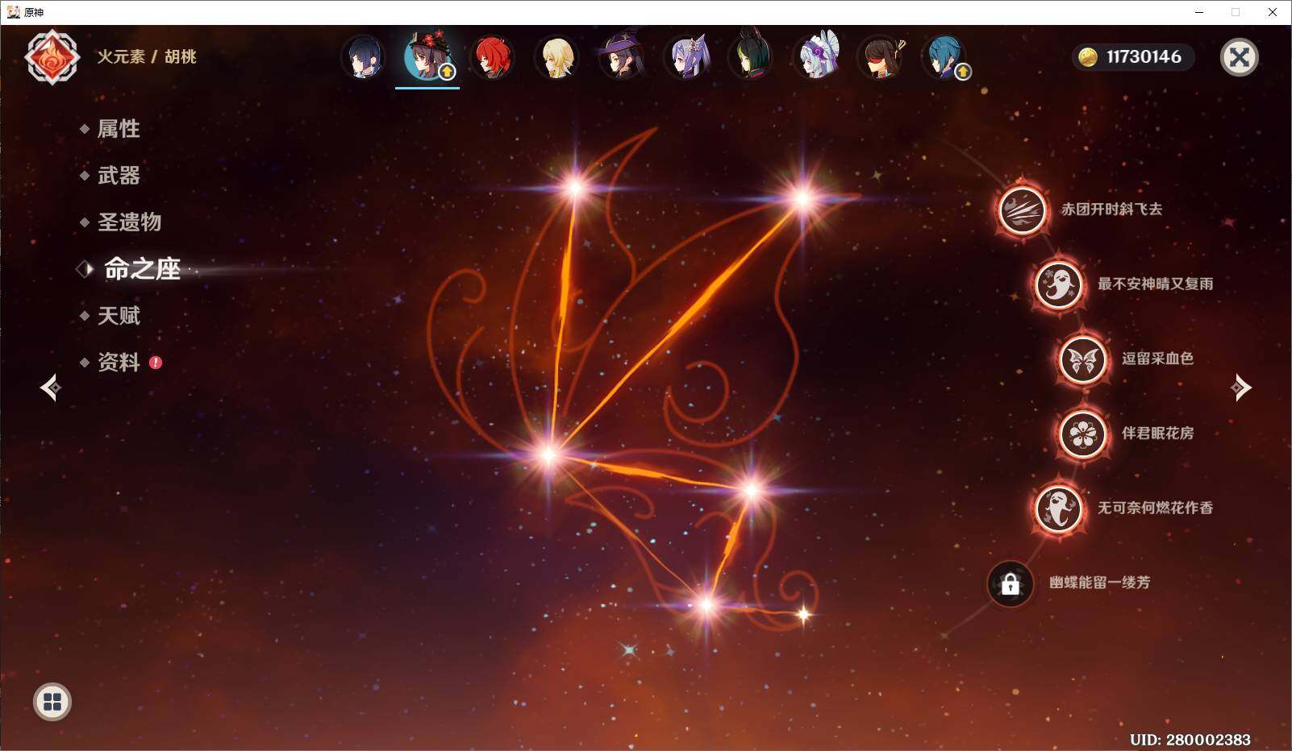Click the upgrade arrow badge on last portrait
Image resolution: width=1292 pixels, height=751 pixels.
(962, 72)
